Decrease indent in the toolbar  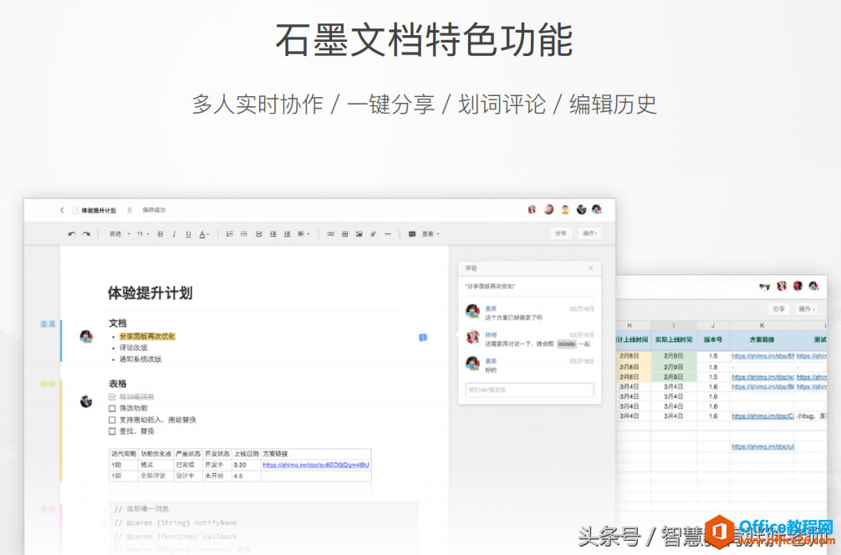pyautogui.click(x=273, y=234)
